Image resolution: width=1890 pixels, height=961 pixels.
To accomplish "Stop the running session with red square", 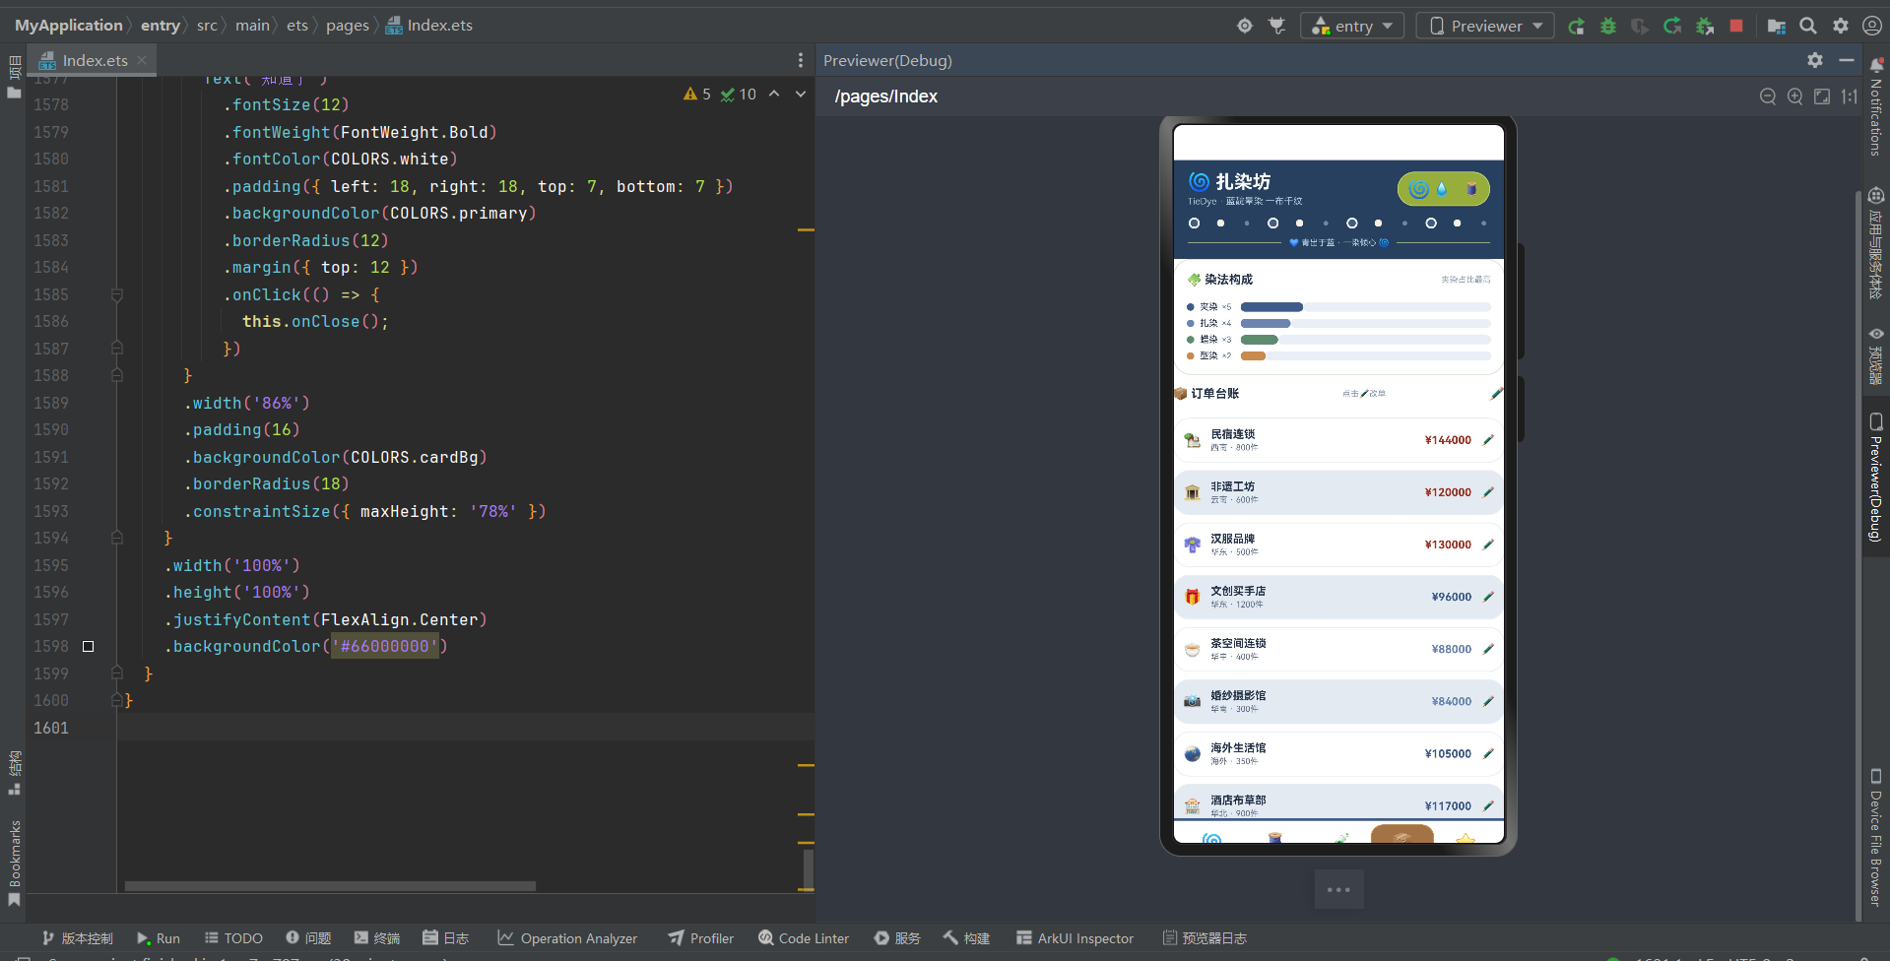I will (1736, 26).
